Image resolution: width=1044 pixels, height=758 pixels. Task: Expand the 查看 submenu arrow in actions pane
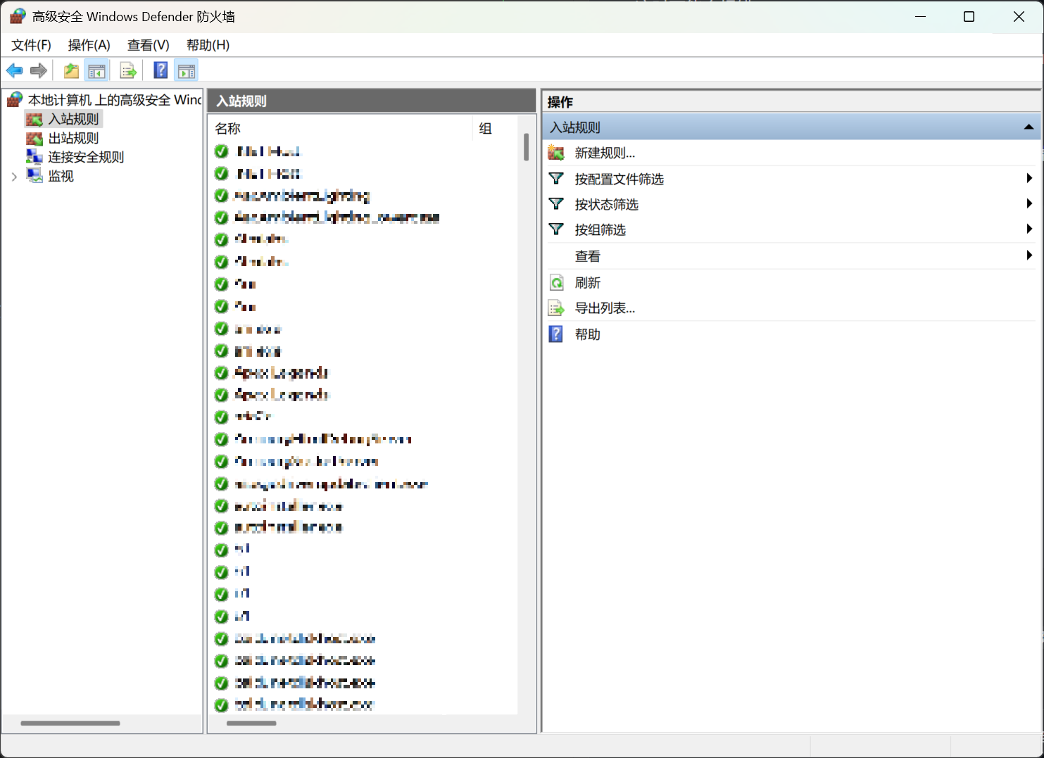coord(1029,255)
